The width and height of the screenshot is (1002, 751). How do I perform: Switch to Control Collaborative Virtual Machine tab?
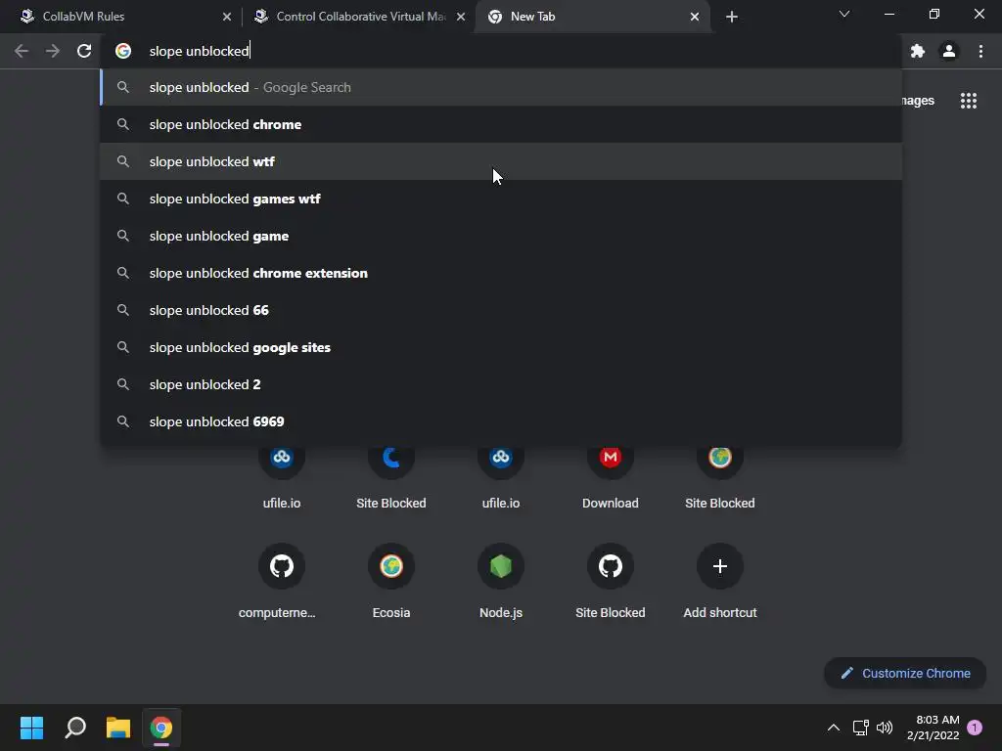(x=358, y=17)
